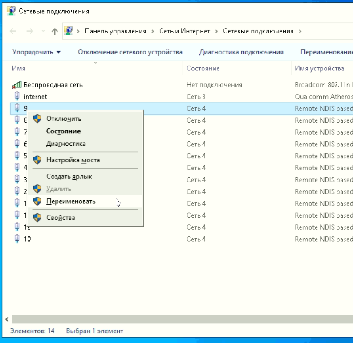Choose Переименовать from context menu
Screen dimensions: 353x343
[71, 201]
